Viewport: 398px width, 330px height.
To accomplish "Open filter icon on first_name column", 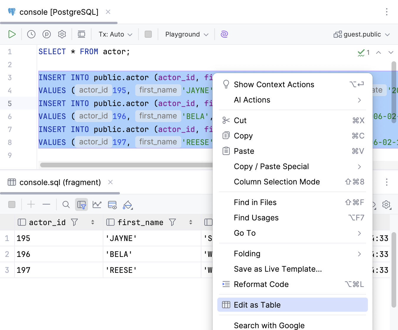I will point(173,222).
